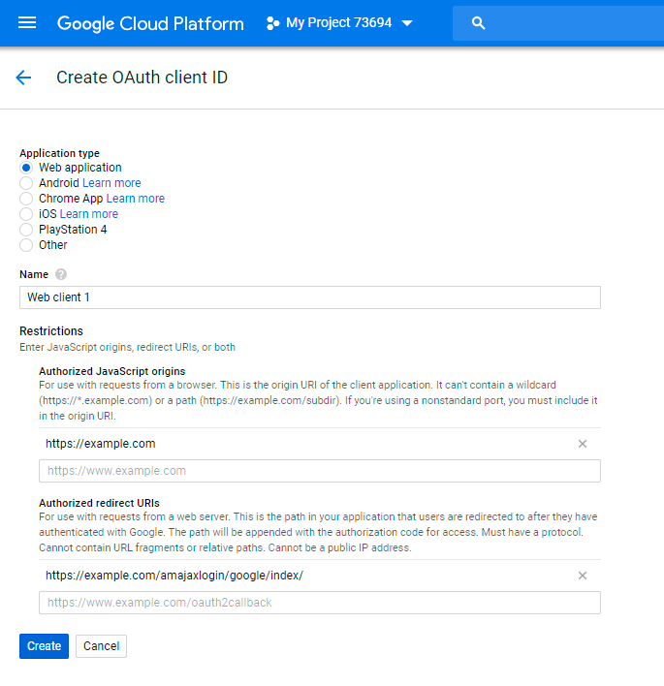Viewport: 664px width, 686px height.
Task: Click the Create button
Action: coord(44,645)
